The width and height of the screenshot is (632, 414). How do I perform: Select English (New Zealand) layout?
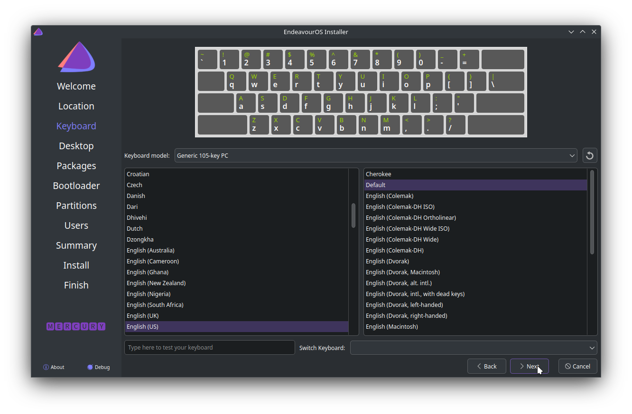236,283
